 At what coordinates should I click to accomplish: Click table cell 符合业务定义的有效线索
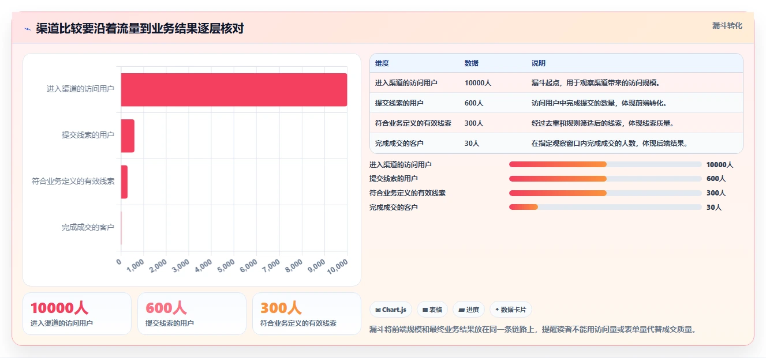pos(413,123)
